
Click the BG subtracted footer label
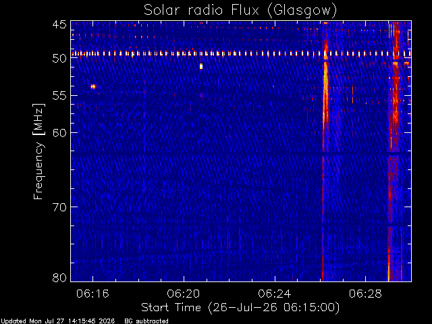[x=146, y=321]
